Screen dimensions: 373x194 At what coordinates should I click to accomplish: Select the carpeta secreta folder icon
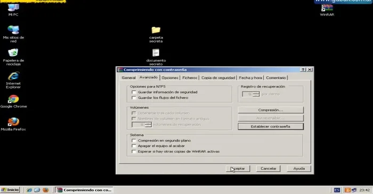click(156, 35)
